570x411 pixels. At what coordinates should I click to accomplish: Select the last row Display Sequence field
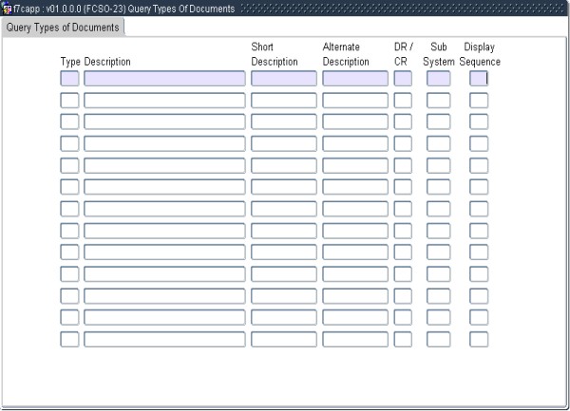(x=479, y=339)
